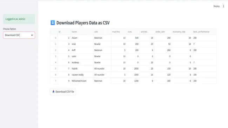Click the 'Choose Option' label
The width and height of the screenshot is (228, 128).
point(9,29)
